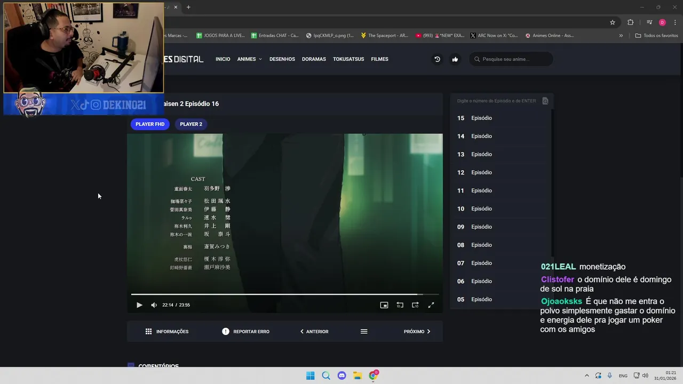Focus the episode number search field
This screenshot has width=683, height=384.
click(497, 101)
